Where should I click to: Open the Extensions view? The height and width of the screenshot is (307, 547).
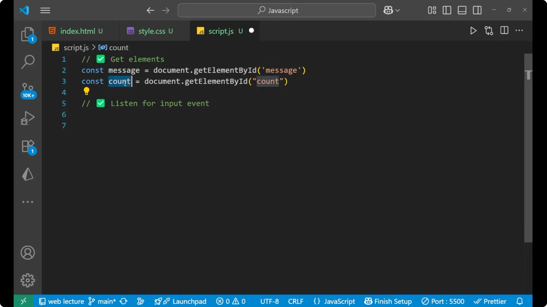[28, 146]
